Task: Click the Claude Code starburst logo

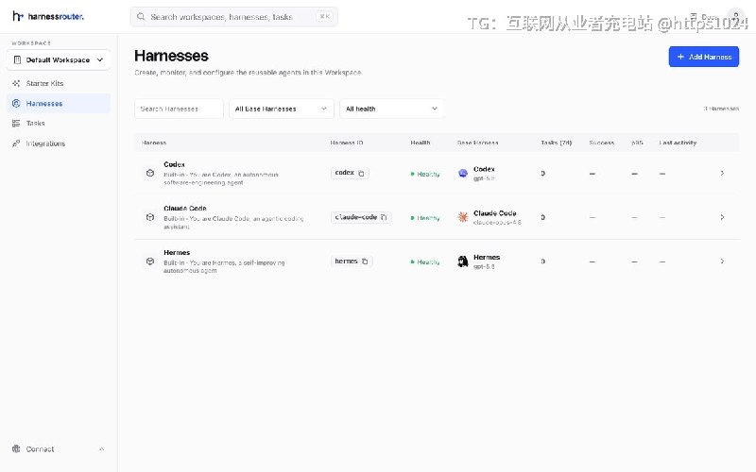Action: point(463,217)
